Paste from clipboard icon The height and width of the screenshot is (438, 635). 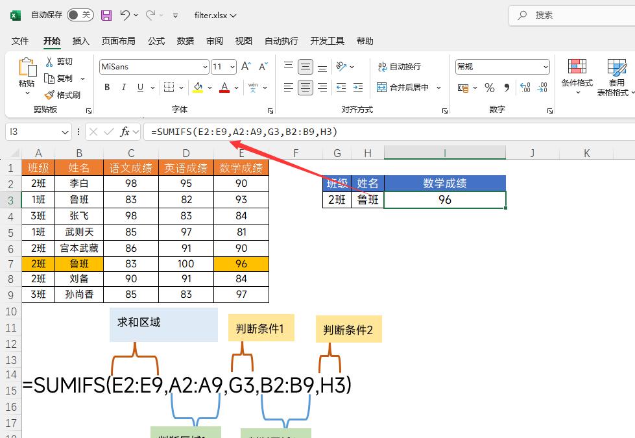click(27, 67)
